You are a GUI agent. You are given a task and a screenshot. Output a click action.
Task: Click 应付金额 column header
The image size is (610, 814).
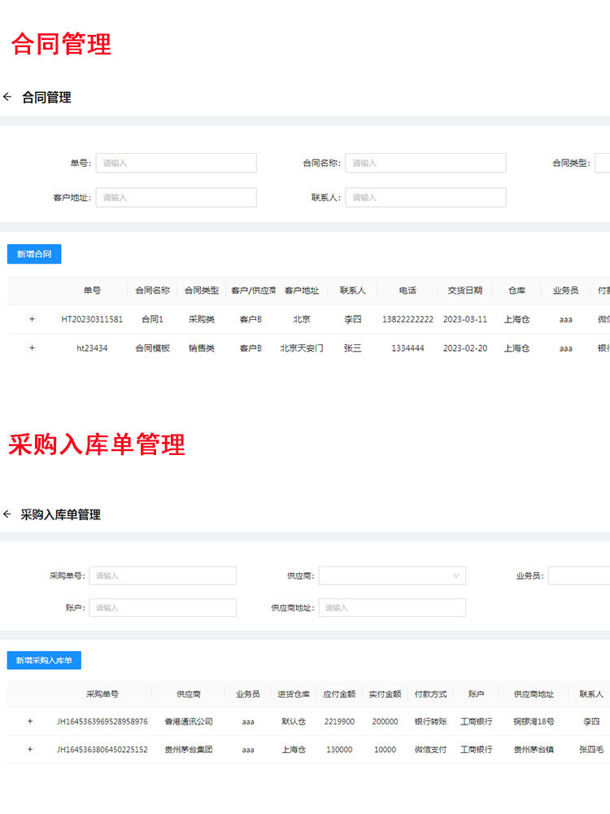click(339, 694)
